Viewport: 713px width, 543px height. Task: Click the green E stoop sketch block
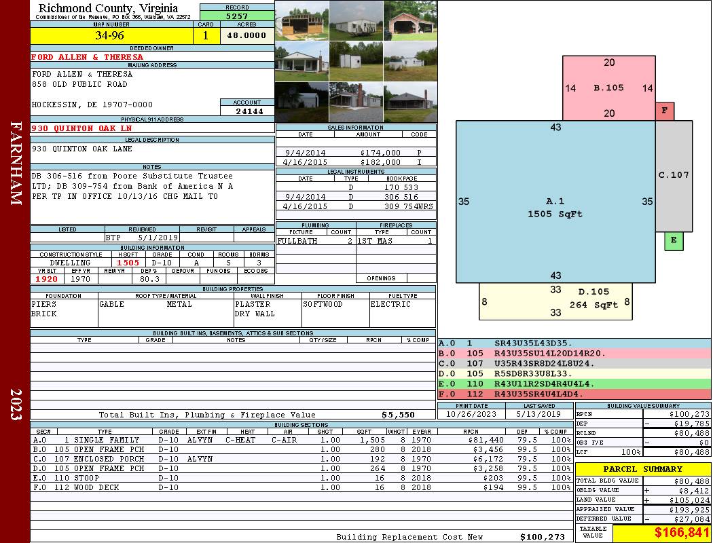674,241
